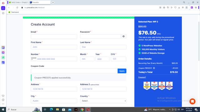The image size is (200, 112).
Task: Open Aria AI icon in sidebar
Action: (3, 48)
